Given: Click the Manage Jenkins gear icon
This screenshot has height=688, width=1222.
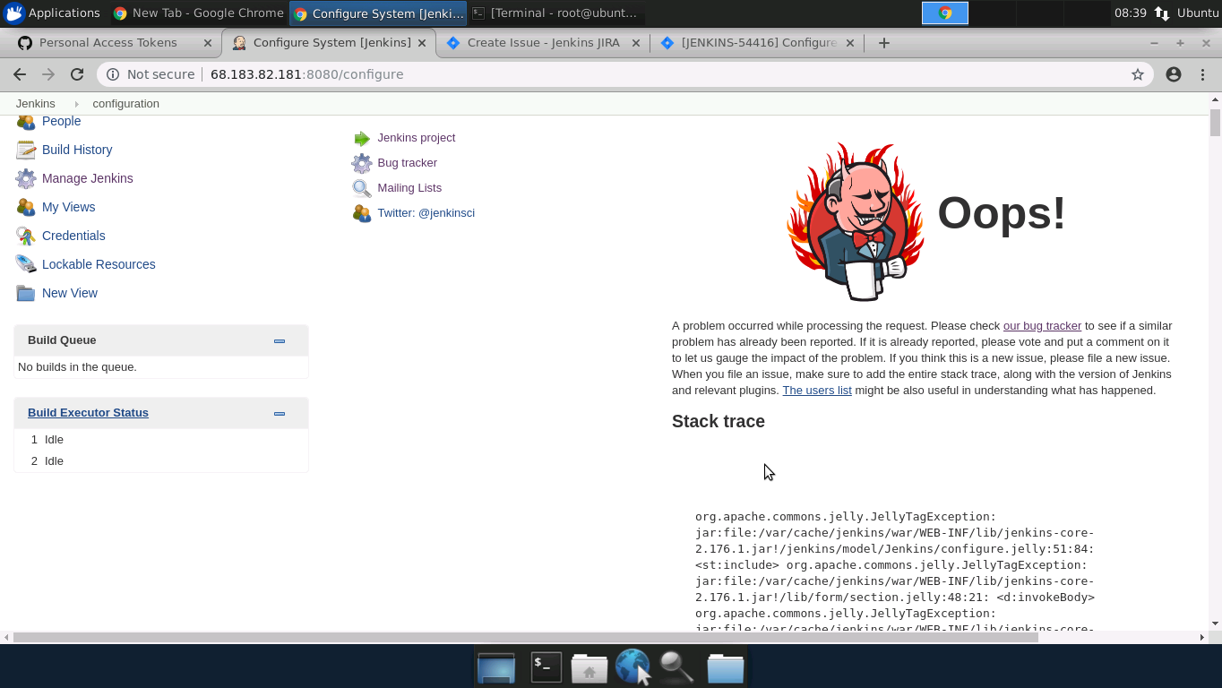Looking at the screenshot, I should tap(26, 178).
